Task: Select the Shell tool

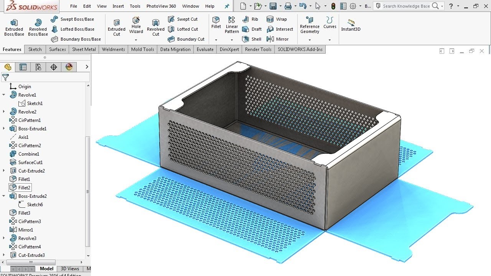Action: 252,39
